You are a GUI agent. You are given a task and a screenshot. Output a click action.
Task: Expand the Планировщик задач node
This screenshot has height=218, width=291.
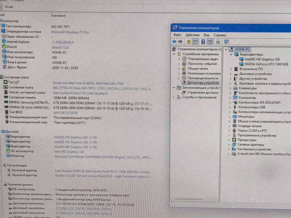pyautogui.click(x=179, y=59)
